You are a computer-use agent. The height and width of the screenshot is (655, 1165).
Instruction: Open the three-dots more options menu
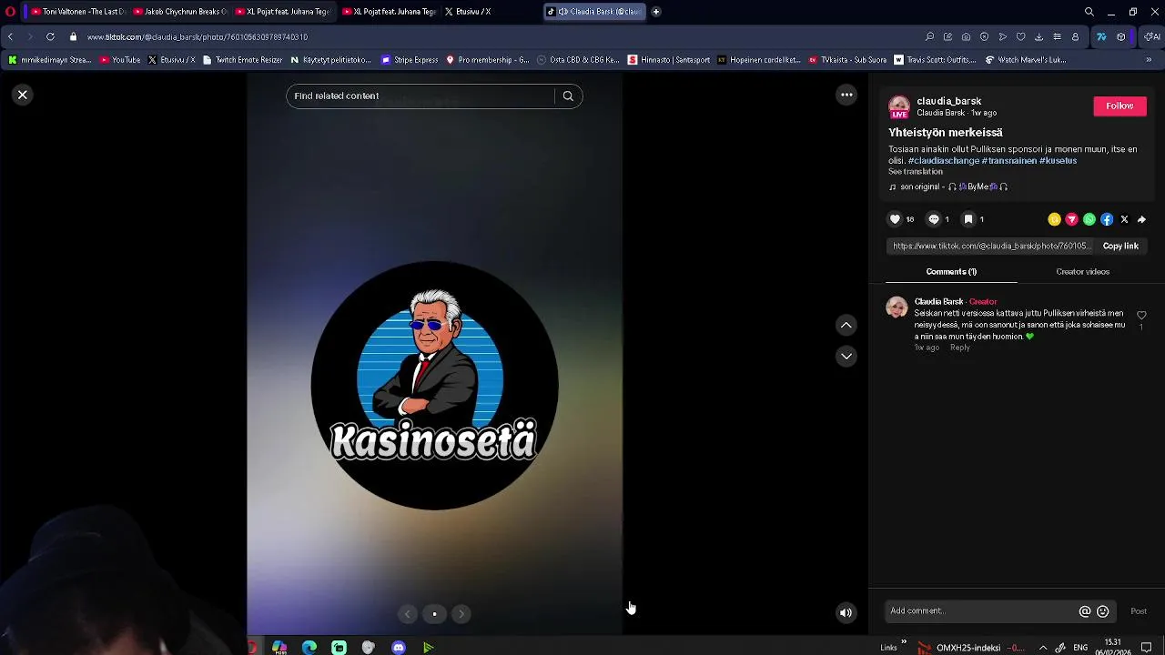tap(846, 95)
